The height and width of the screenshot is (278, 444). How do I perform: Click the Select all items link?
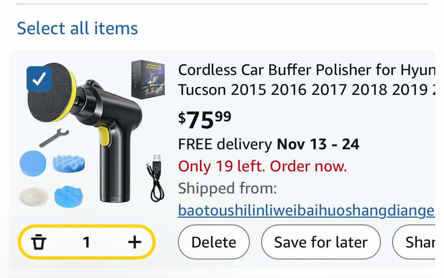pos(77,28)
